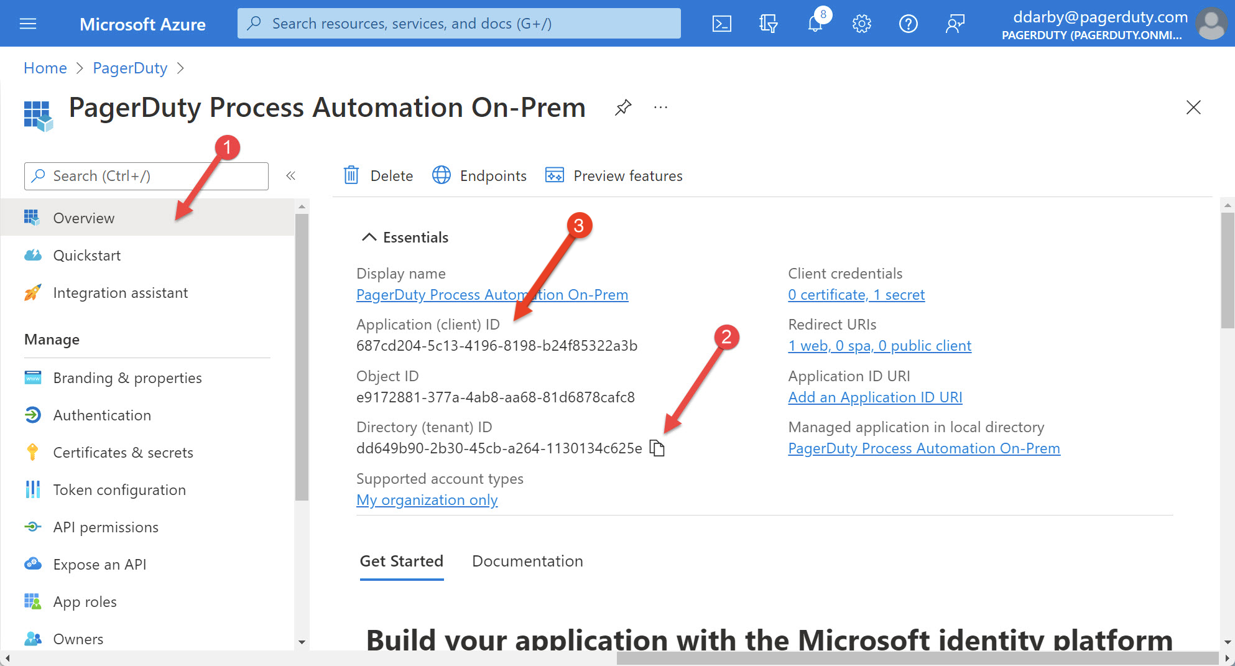Open the Directories and subscriptions filter icon
The image size is (1235, 666).
coord(768,24)
